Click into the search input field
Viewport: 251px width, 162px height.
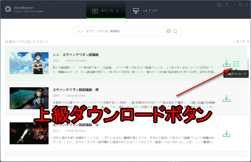(127, 31)
